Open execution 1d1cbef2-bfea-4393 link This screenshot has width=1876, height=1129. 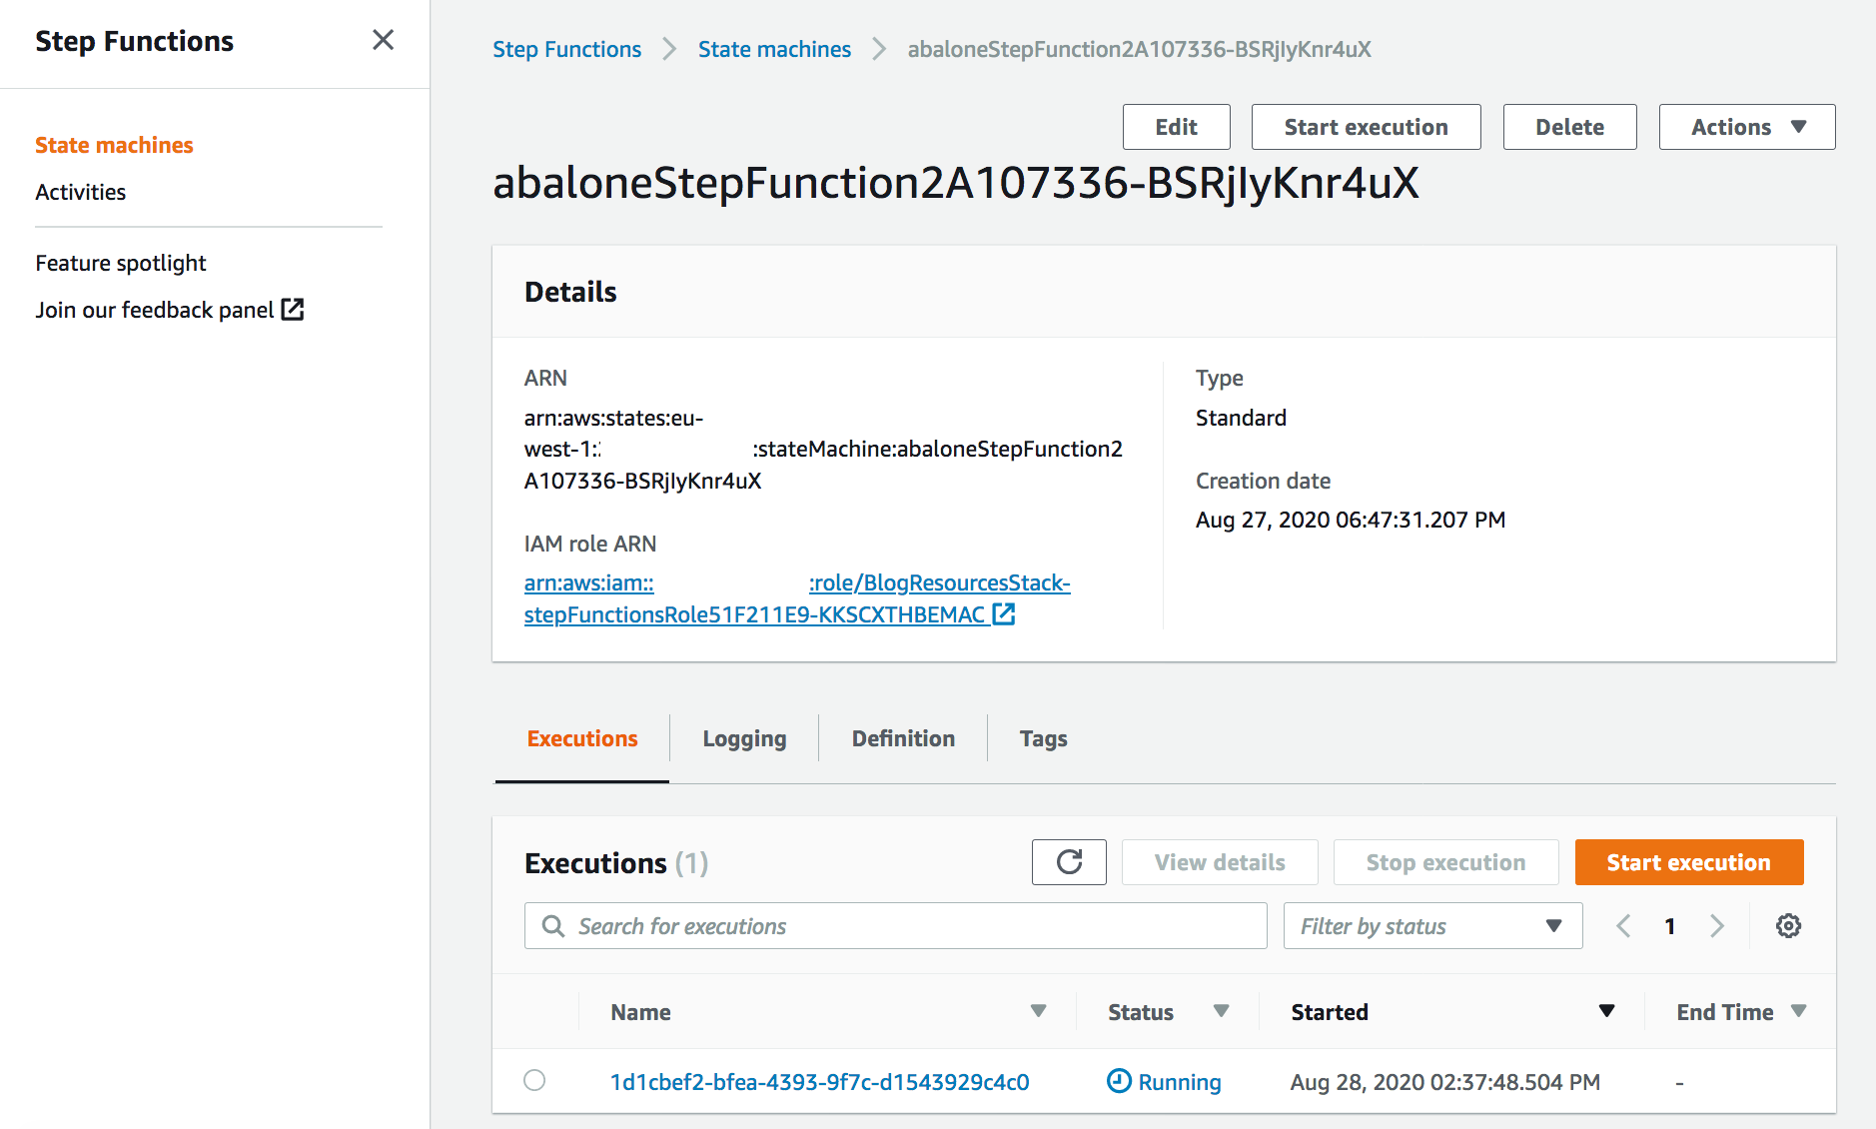coord(819,1082)
